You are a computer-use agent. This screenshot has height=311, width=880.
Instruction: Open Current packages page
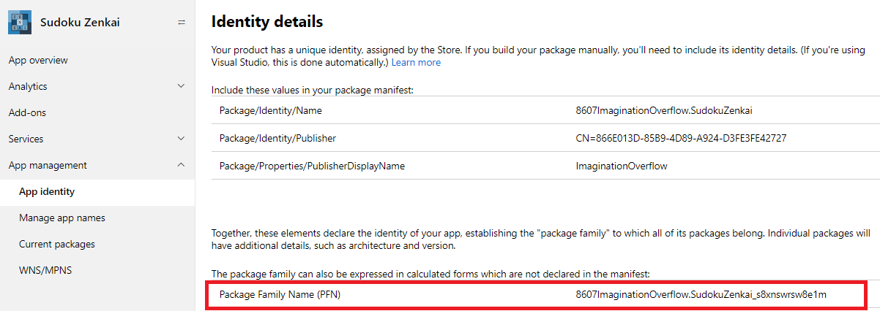pos(57,244)
